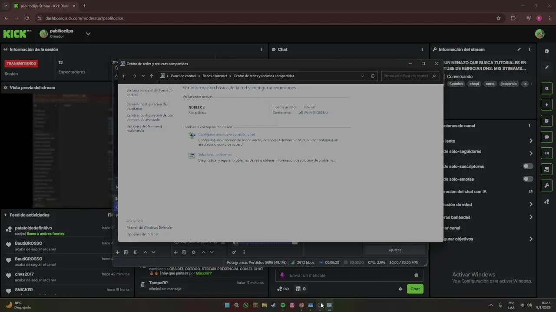Expand the palabras baneadas chevron
The height and width of the screenshot is (312, 556).
(x=531, y=217)
